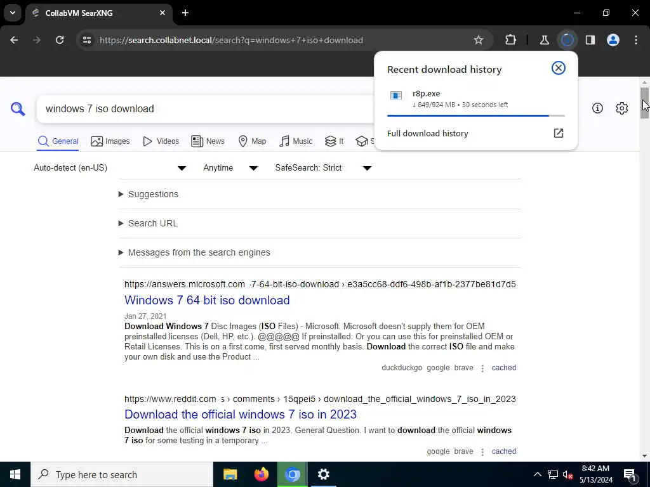Click the reddit.com result URL
This screenshot has width=650, height=487.
[320, 399]
